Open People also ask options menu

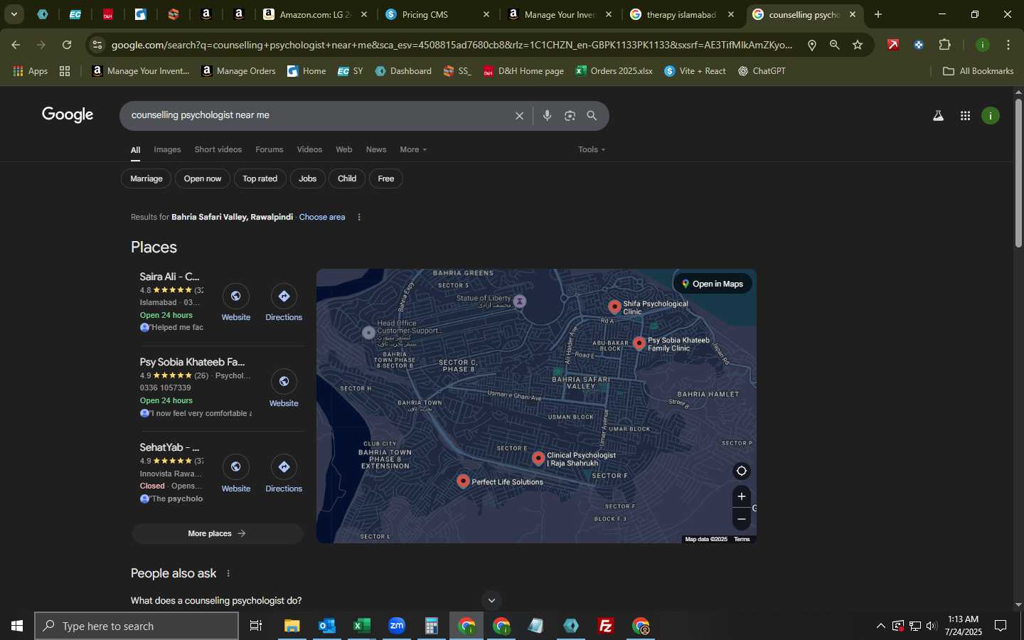pos(228,573)
